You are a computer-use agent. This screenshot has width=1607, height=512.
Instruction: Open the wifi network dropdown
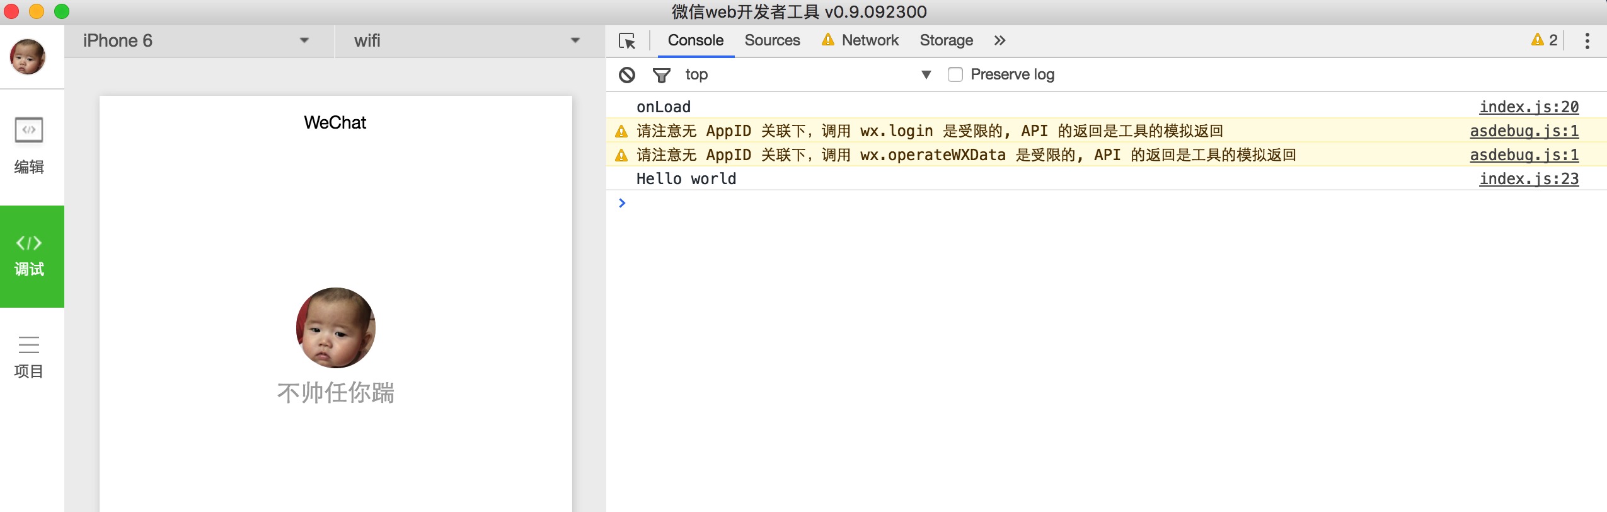(x=469, y=41)
